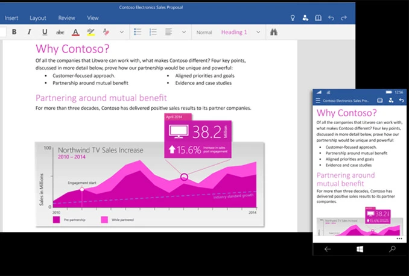
Task: Toggle Underline formatting in the toolbar
Action: [x=45, y=32]
